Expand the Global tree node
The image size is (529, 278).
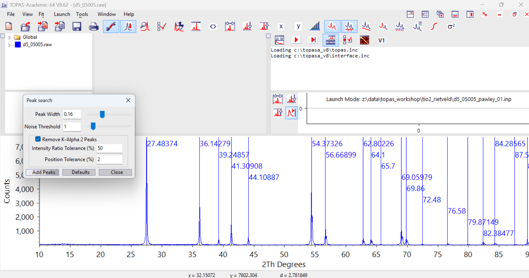(9, 37)
